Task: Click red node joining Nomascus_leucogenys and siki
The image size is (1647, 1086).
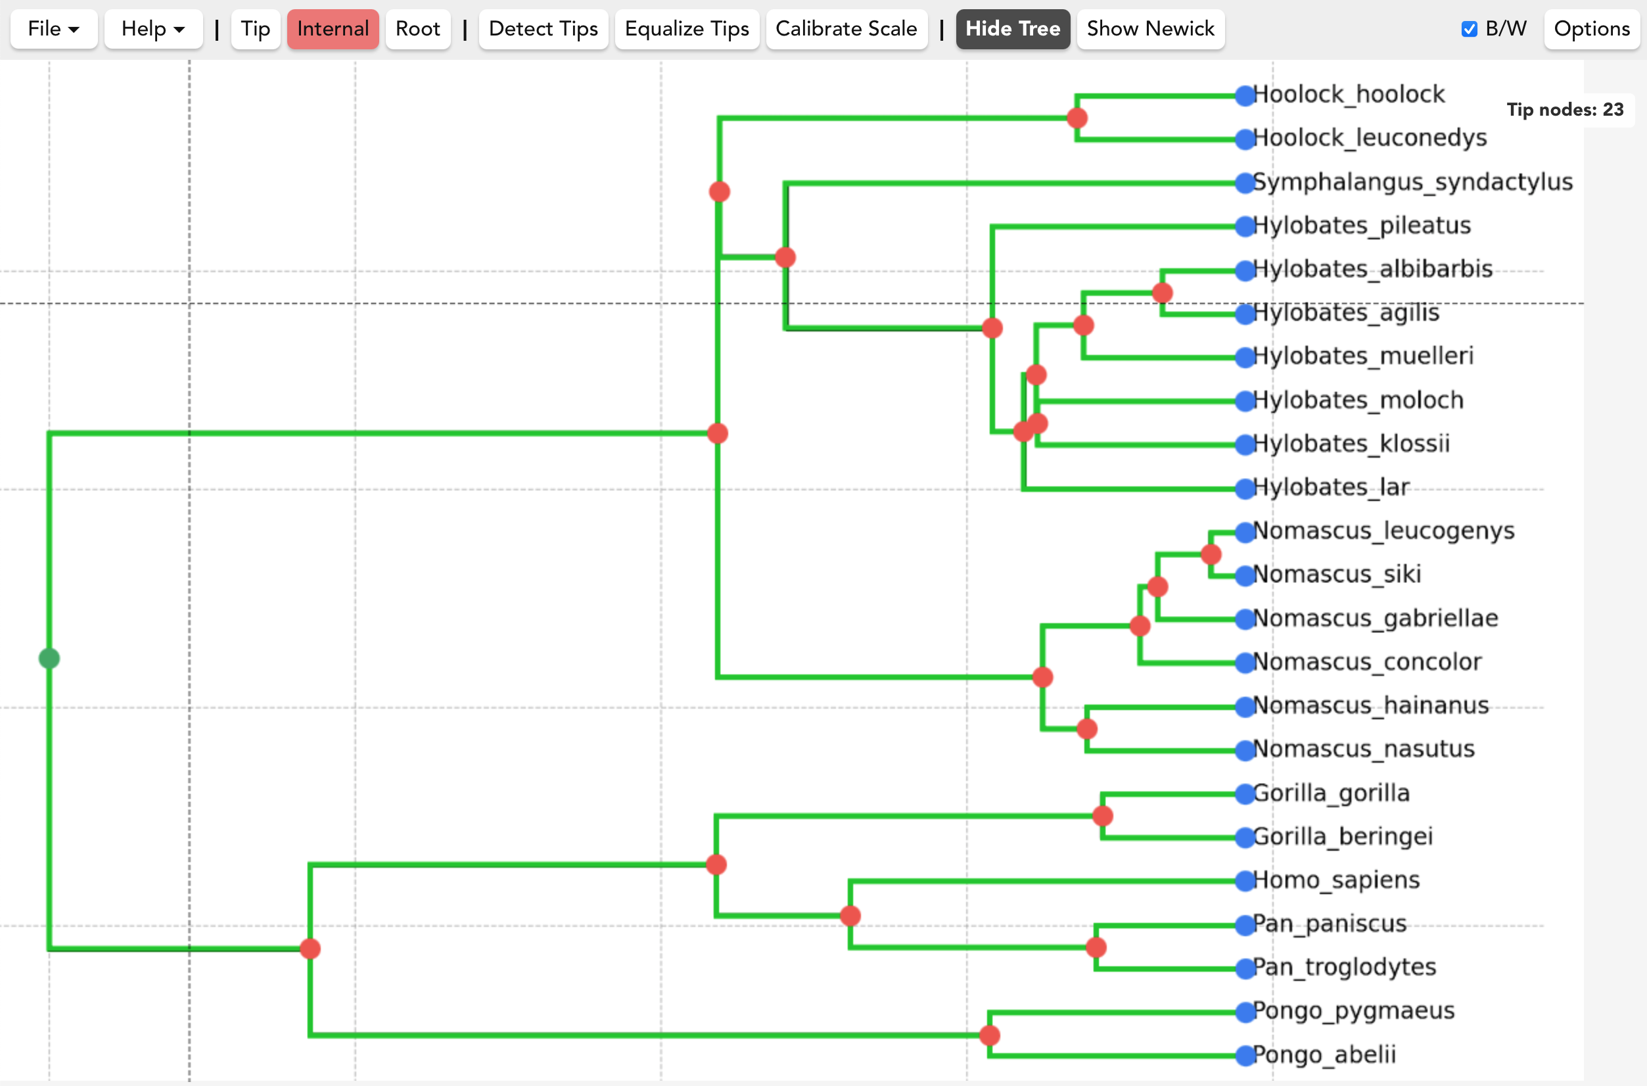Action: pyautogui.click(x=1211, y=554)
